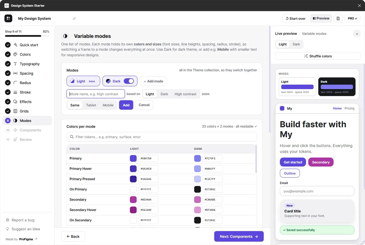Base new mode on Dark
The height and width of the screenshot is (245, 365).
coord(164,94)
